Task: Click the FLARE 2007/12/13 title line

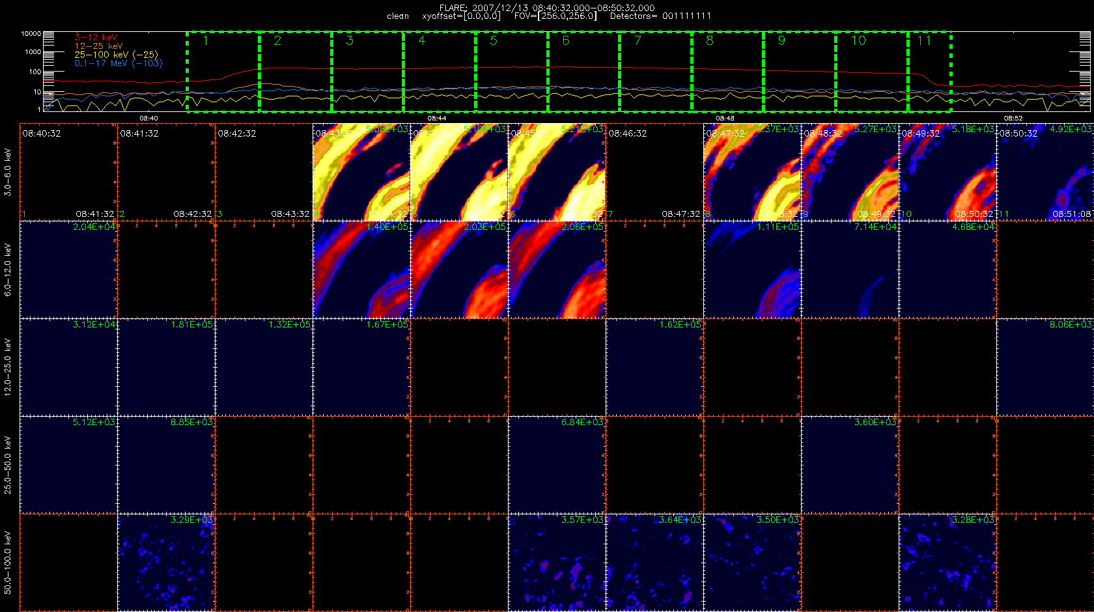Action: 547,8
